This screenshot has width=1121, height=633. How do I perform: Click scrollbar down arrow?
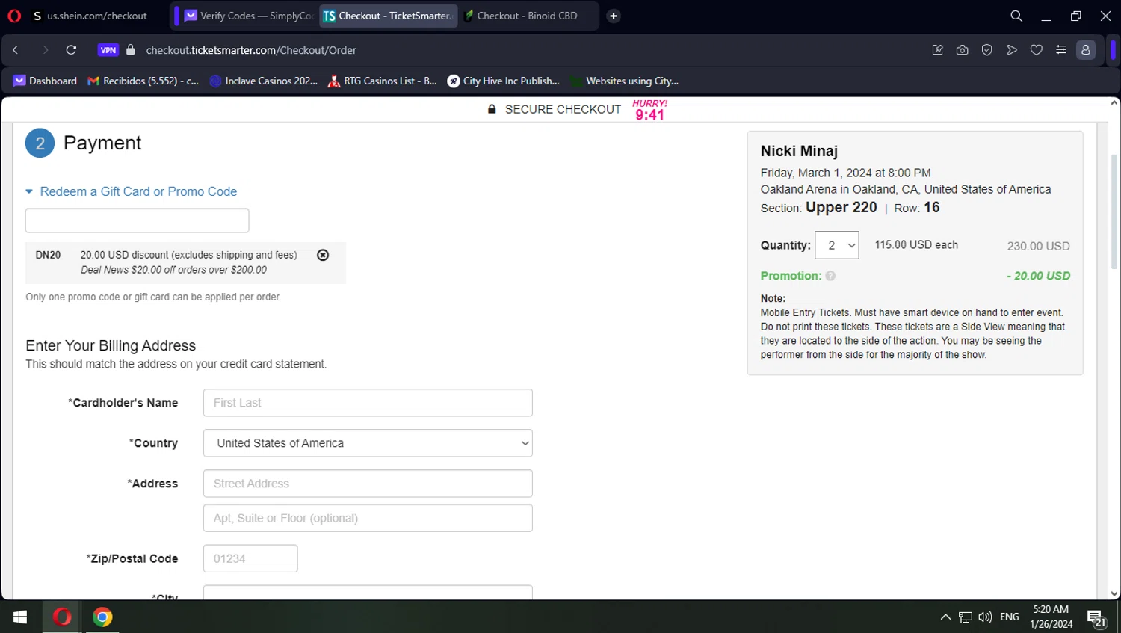click(1114, 593)
